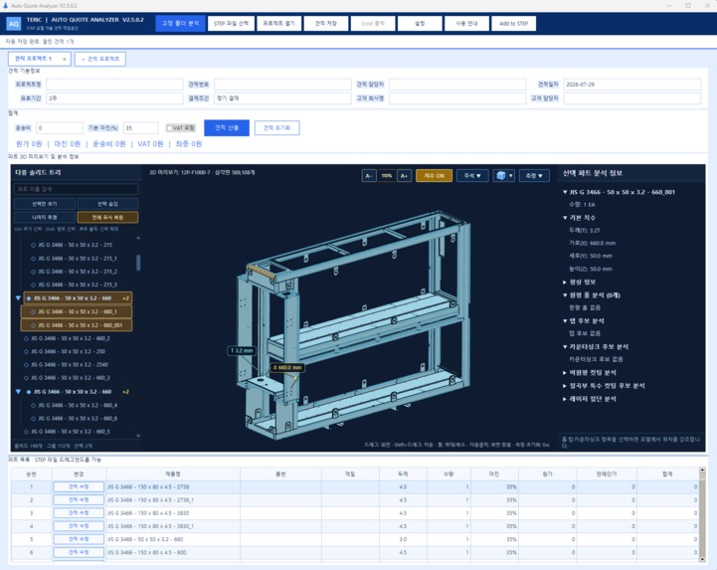Collapse the lower unhighlighted 660 group arrow
This screenshot has width=717, height=570.
[x=18, y=392]
